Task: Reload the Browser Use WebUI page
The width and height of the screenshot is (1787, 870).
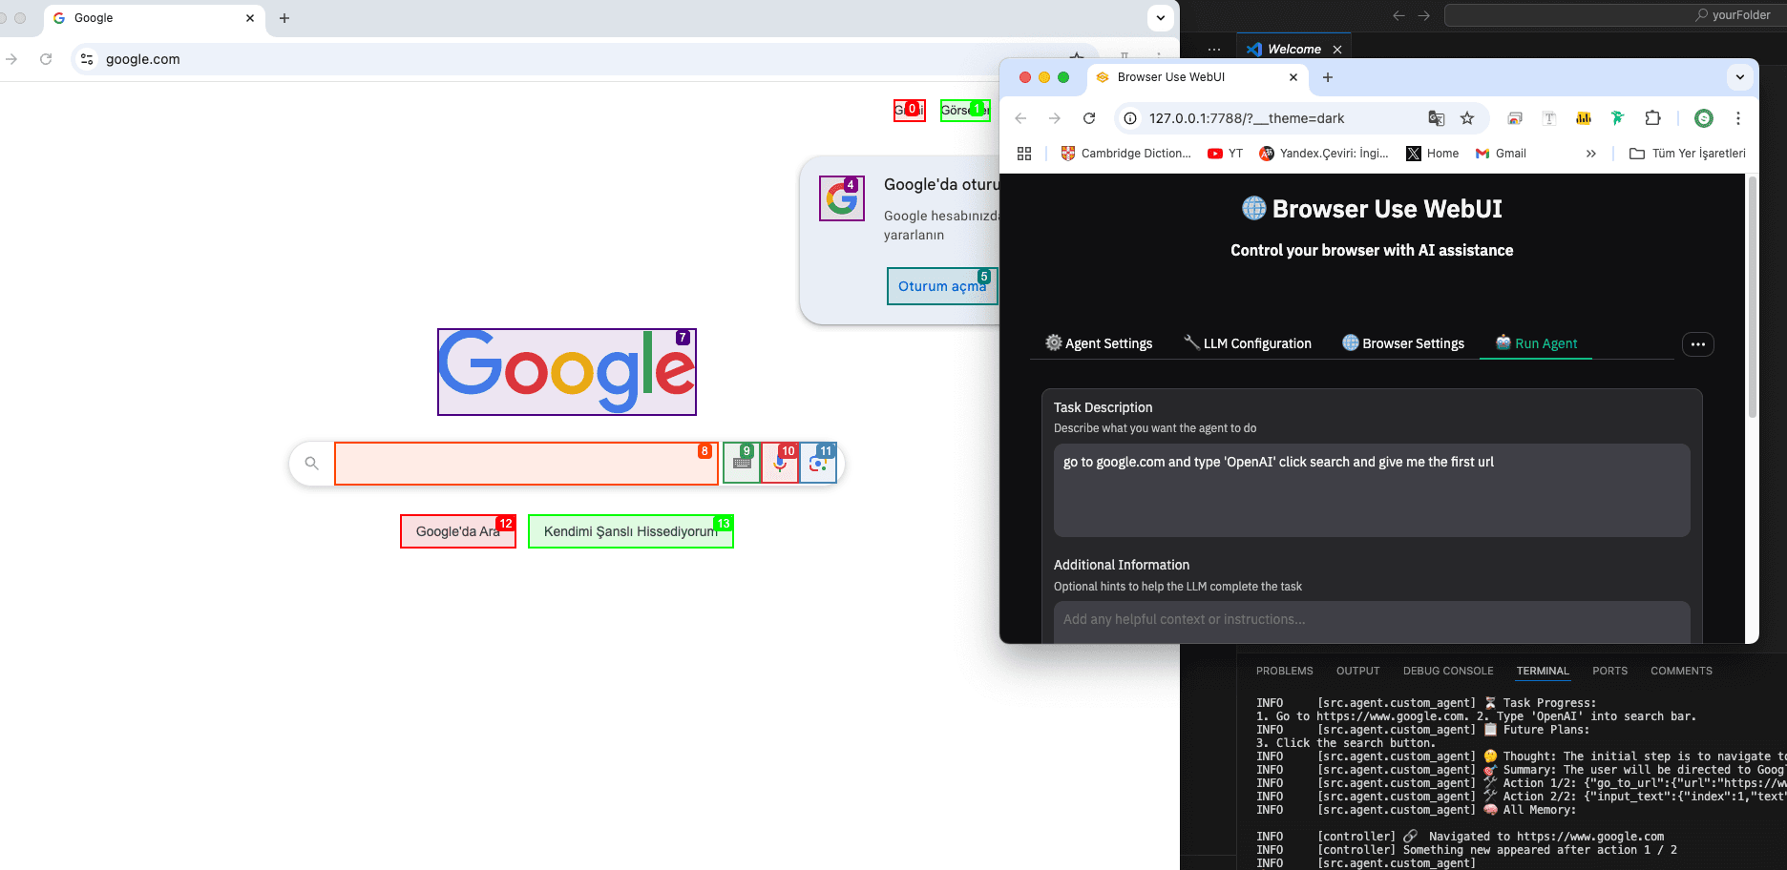Action: point(1089,118)
